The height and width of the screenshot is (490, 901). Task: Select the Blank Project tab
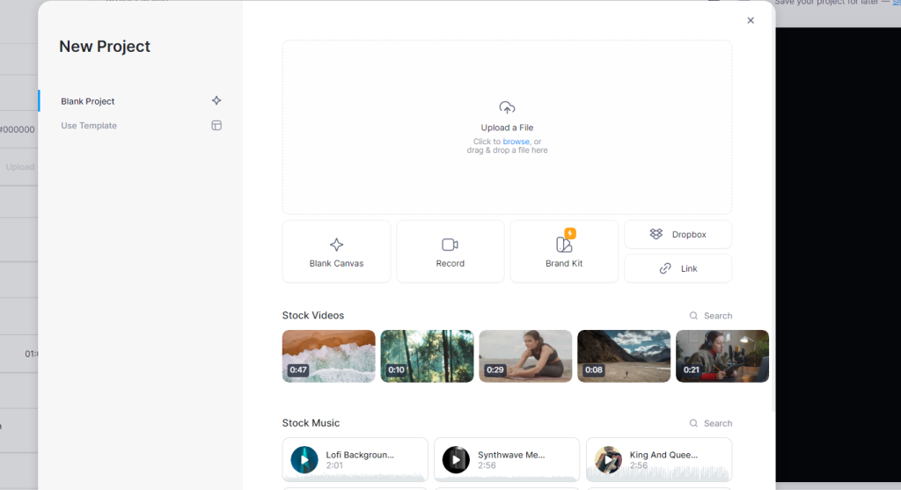[x=88, y=101]
